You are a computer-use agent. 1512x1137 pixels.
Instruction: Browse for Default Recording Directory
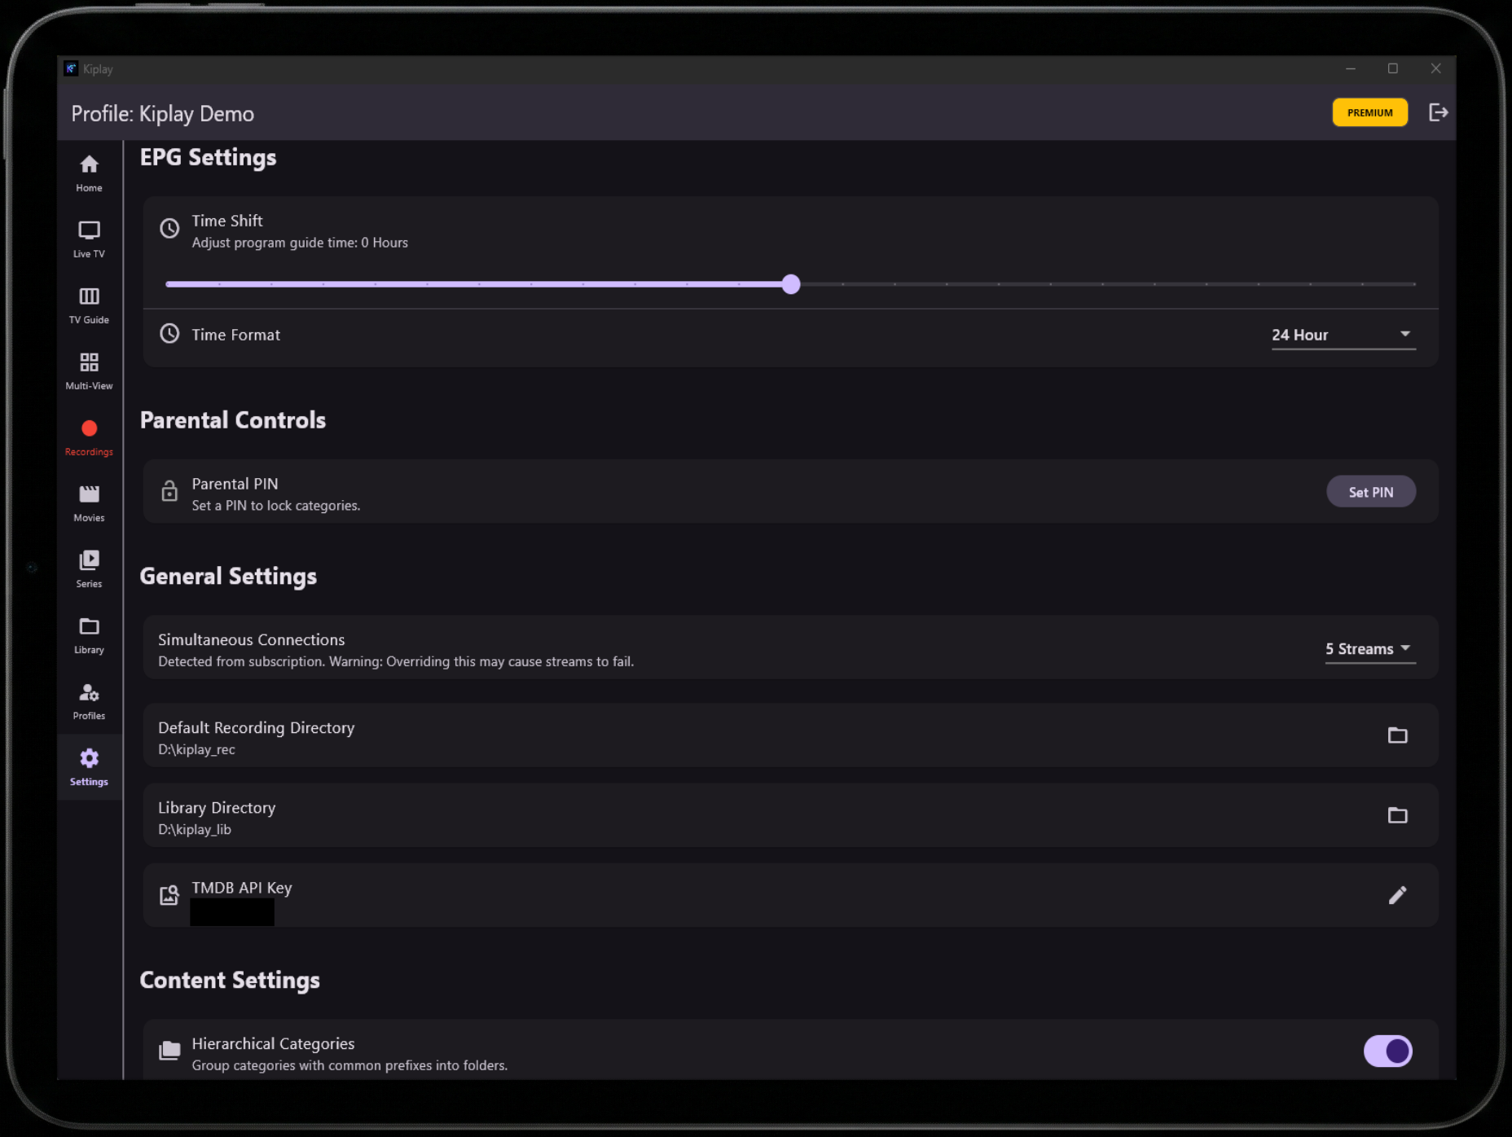tap(1398, 735)
